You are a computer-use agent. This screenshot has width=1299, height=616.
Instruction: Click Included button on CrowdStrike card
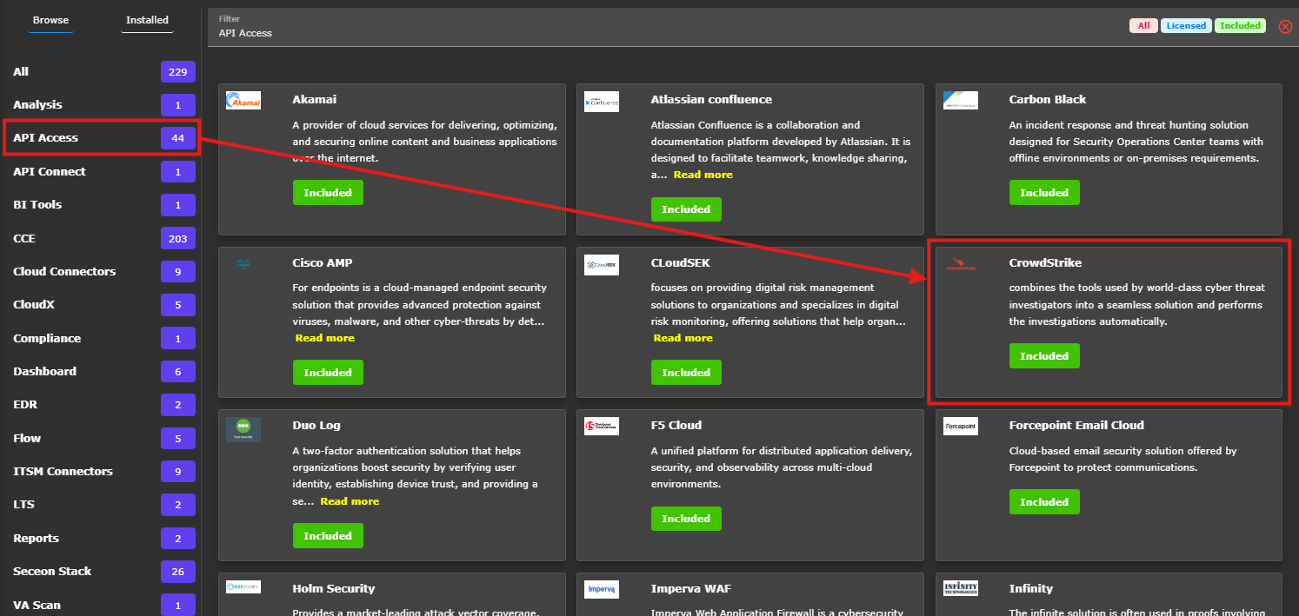click(1044, 356)
